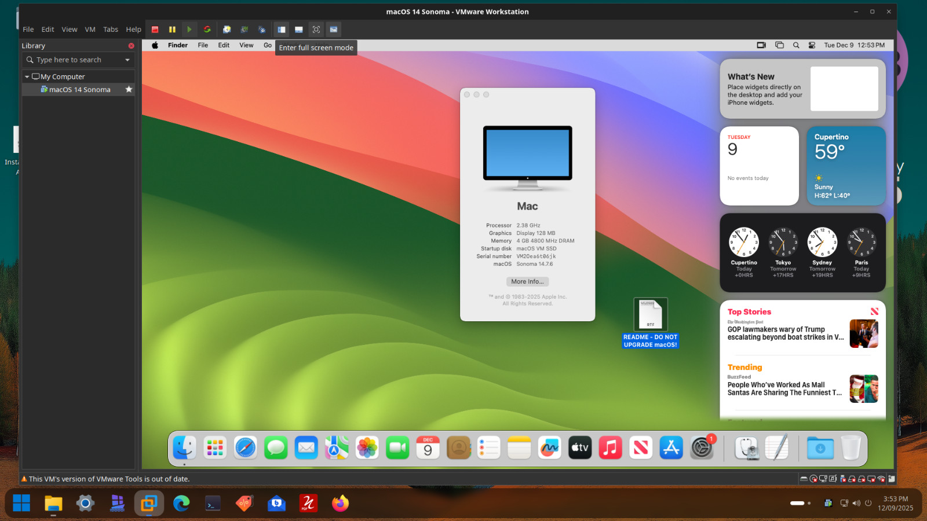Open the VM menu
The height and width of the screenshot is (521, 927).
click(90, 30)
